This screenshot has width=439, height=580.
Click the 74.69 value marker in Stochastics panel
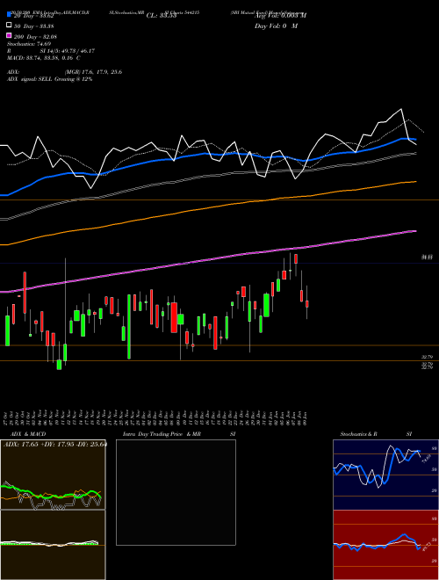point(426,459)
